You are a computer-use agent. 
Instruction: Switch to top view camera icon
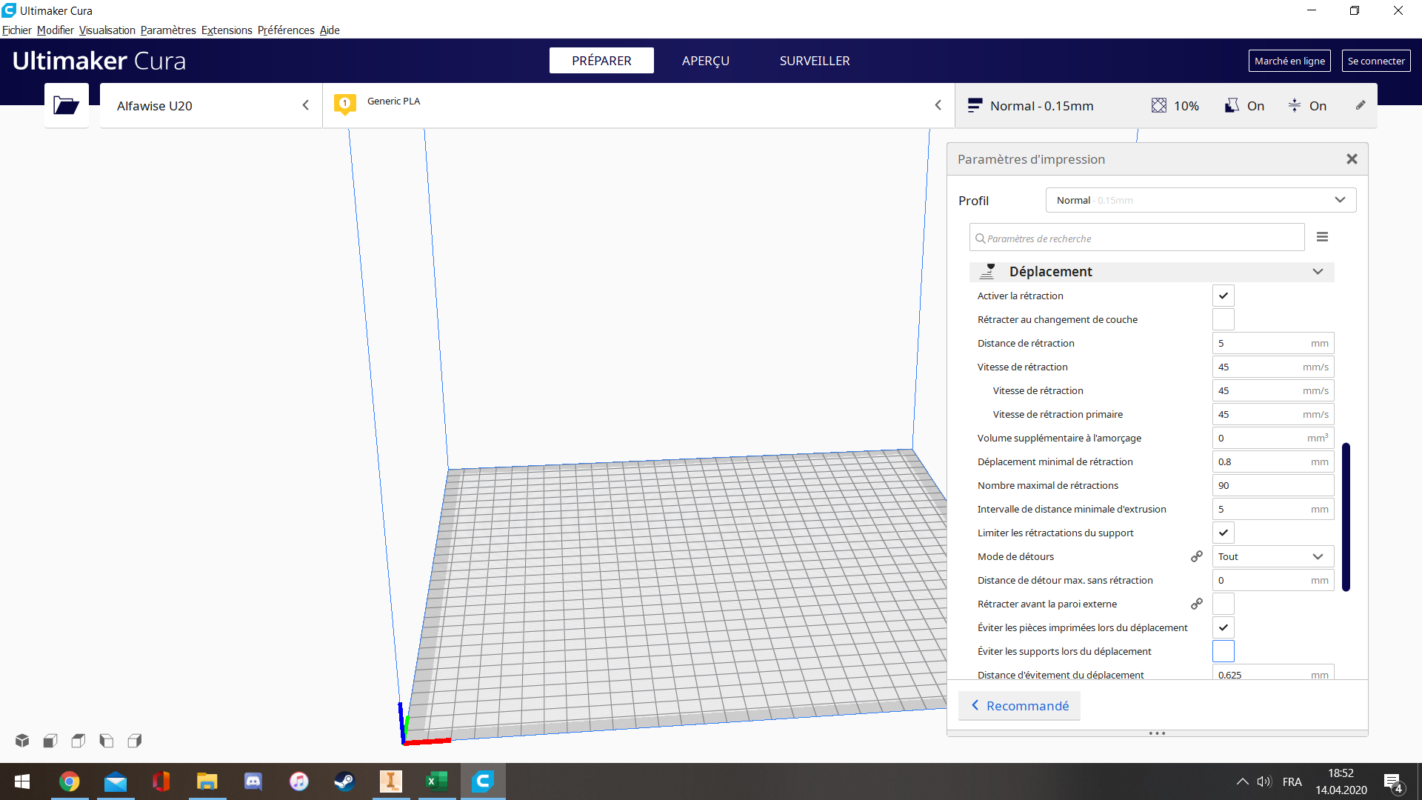click(x=79, y=740)
